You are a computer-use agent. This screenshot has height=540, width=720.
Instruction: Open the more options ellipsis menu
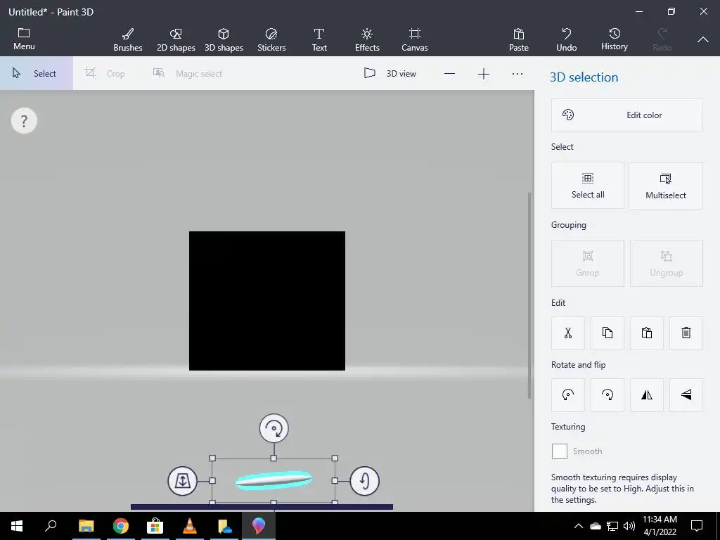coord(517,73)
